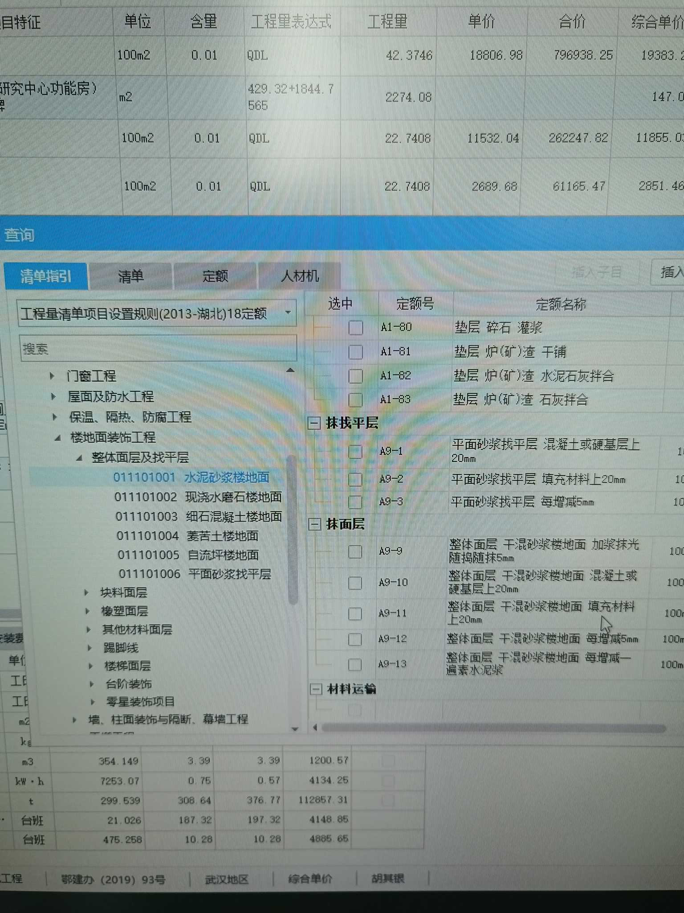This screenshot has height=913, width=684.
Task: Select 011101002 现浇水磨石楼地面
Action: (198, 497)
